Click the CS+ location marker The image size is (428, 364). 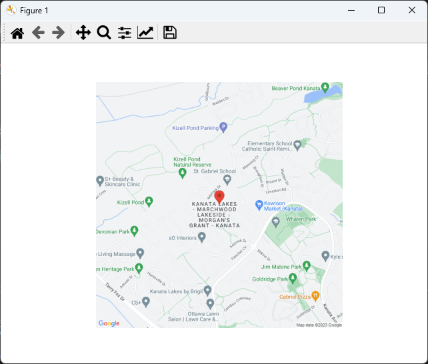tap(146, 302)
